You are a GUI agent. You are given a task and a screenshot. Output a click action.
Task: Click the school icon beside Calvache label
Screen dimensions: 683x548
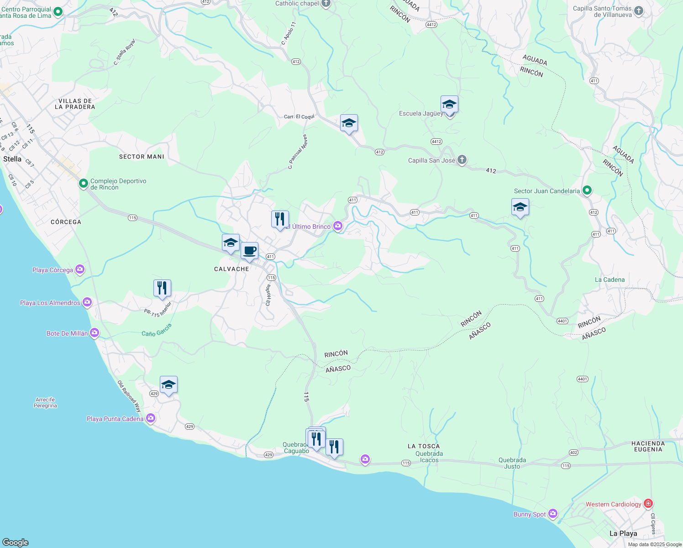pyautogui.click(x=230, y=242)
